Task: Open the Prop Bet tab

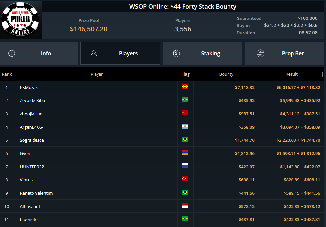Action: tap(285, 53)
